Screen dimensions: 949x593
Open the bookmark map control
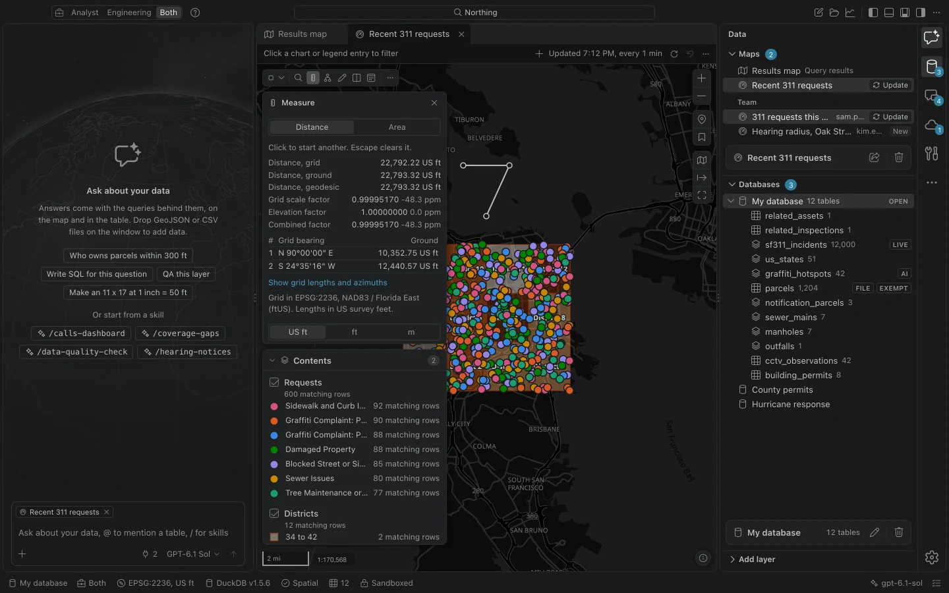point(702,138)
